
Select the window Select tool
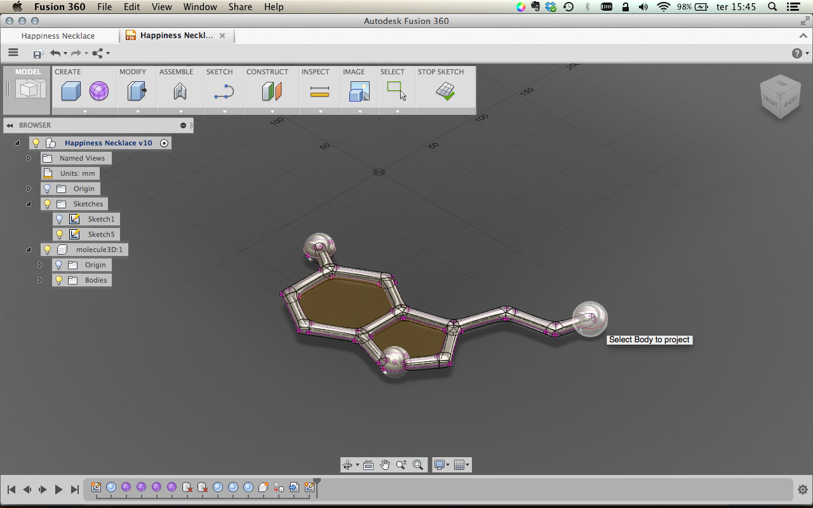(396, 90)
